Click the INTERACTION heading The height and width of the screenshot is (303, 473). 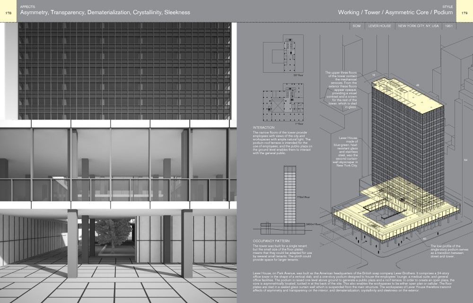[x=263, y=128]
